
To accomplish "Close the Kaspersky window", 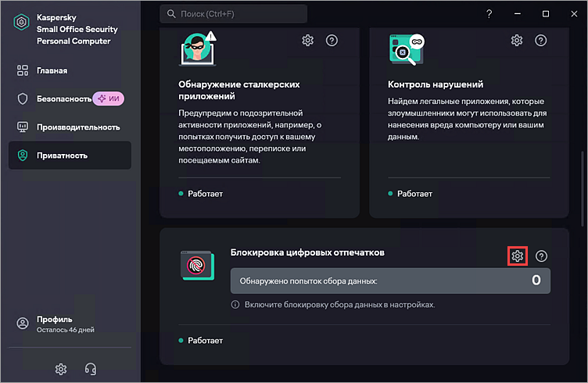I will 574,14.
